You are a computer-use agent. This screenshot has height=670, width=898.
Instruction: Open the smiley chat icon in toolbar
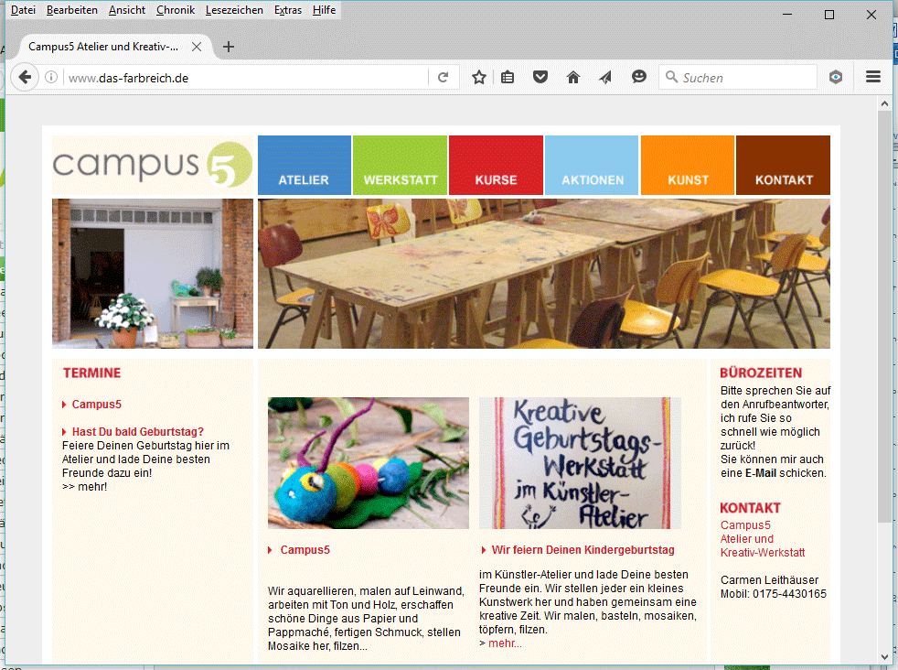[639, 78]
